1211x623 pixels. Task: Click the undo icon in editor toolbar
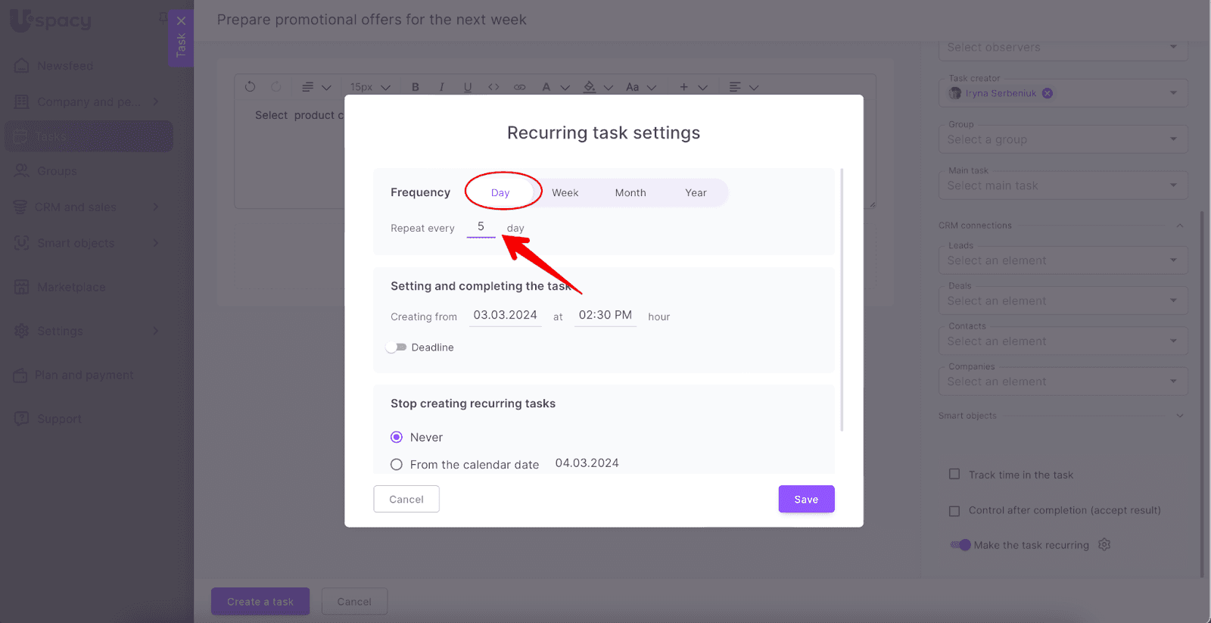tap(251, 87)
